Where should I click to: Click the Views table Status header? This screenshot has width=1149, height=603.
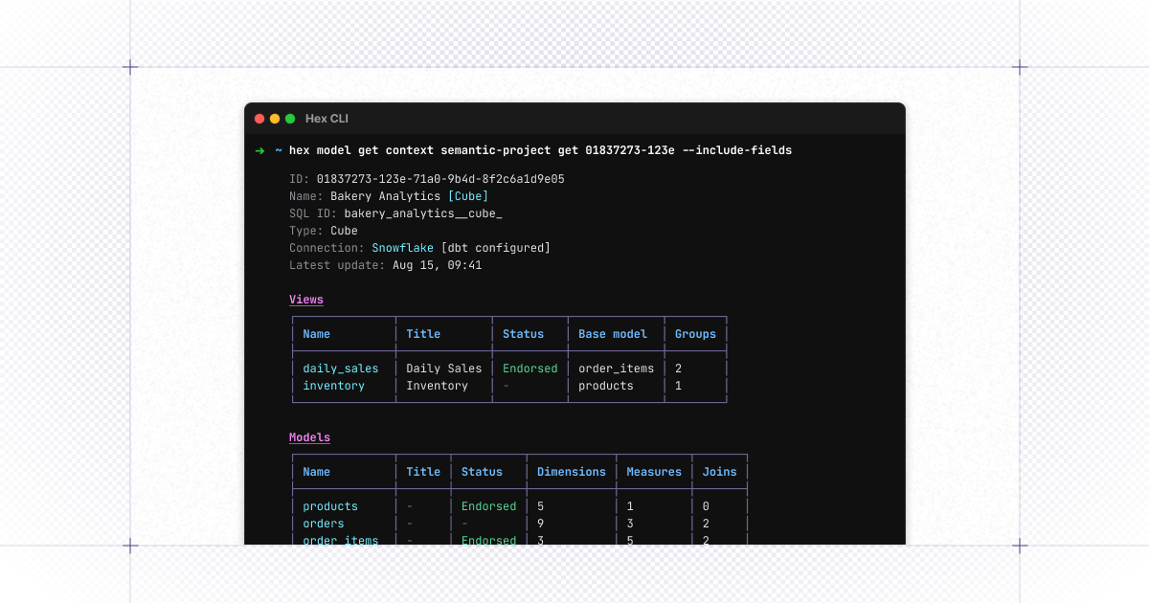pyautogui.click(x=523, y=334)
